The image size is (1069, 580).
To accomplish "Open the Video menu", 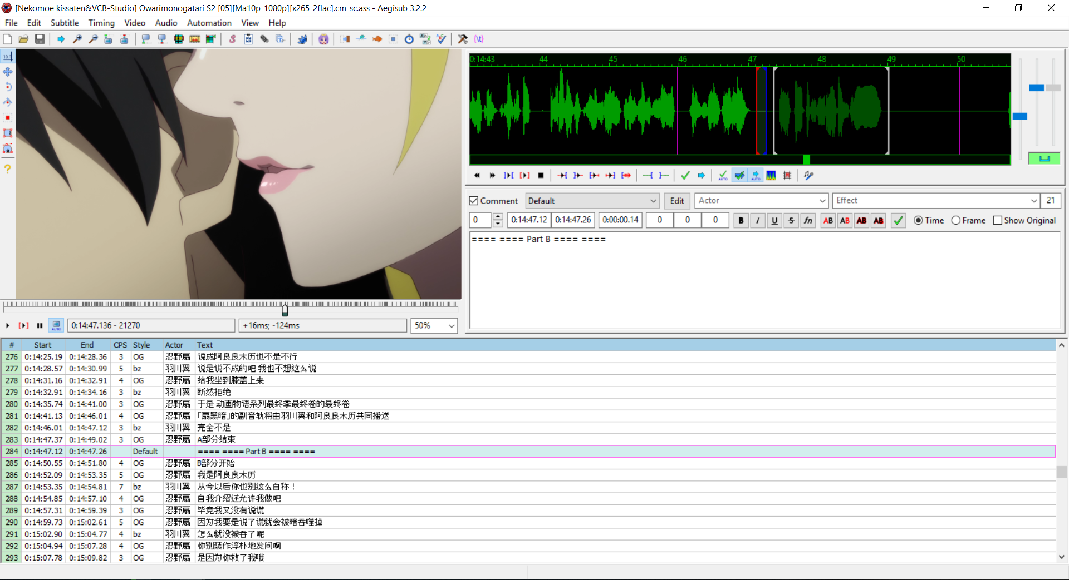I will (135, 23).
